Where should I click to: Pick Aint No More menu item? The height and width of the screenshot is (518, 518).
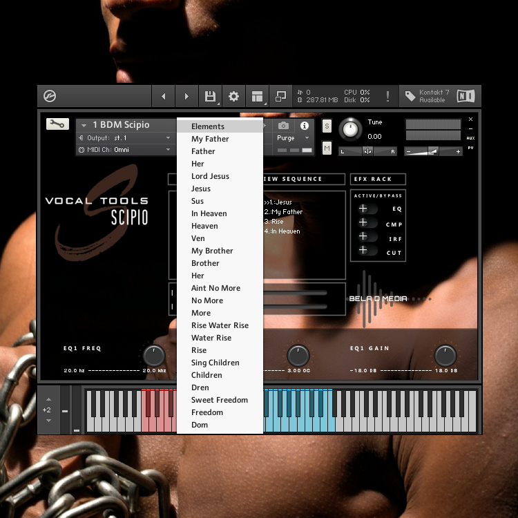[220, 288]
